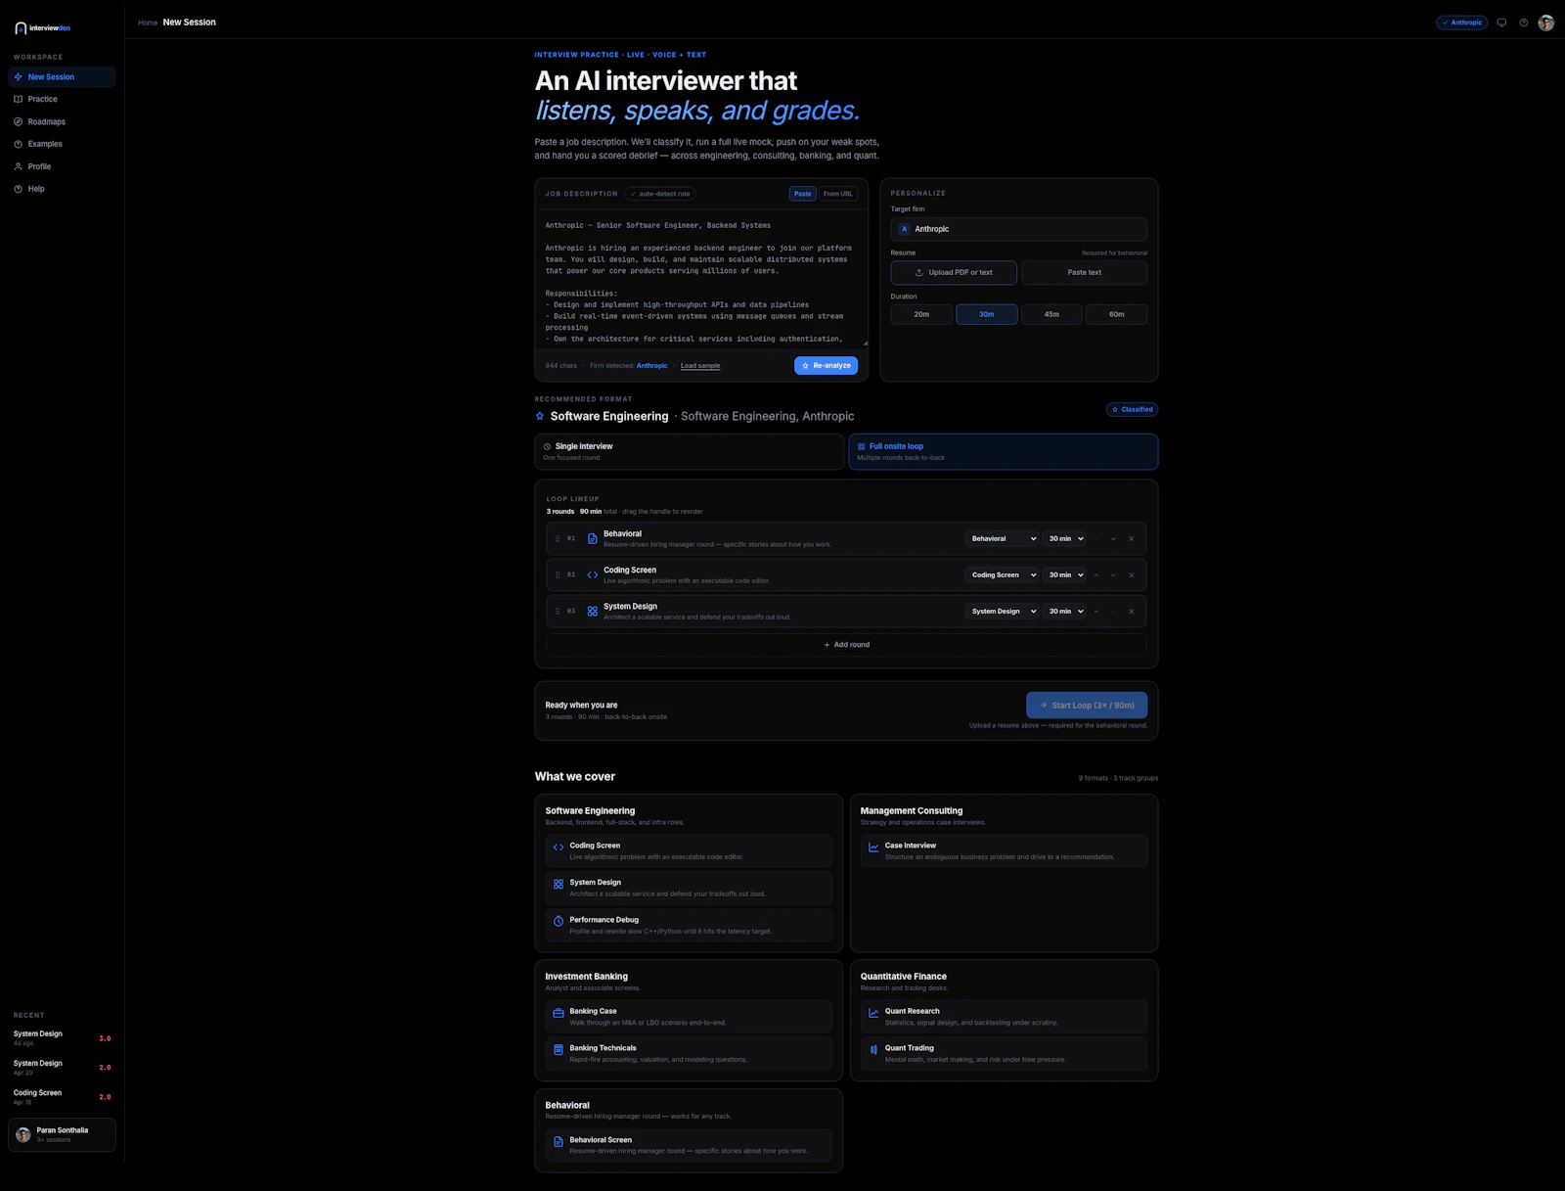This screenshot has height=1191, width=1565.
Task: Click Start Loop (3× / 90m) button
Action: click(1087, 706)
